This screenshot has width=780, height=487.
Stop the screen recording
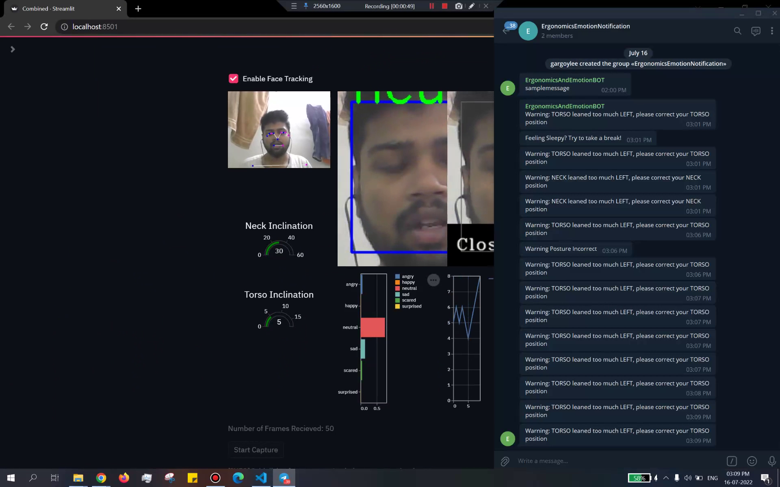point(444,6)
